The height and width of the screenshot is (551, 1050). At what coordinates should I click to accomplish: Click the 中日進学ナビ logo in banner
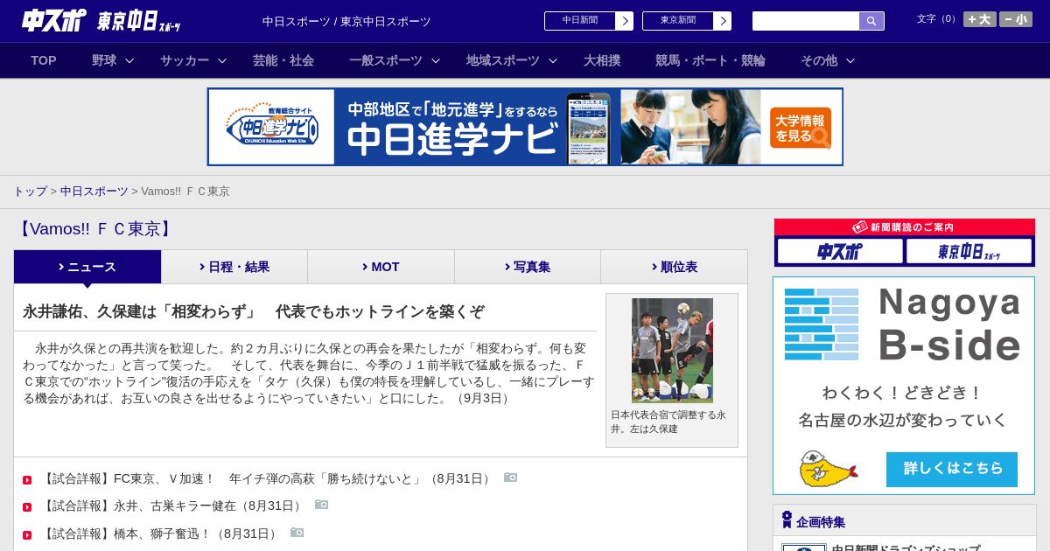pos(272,128)
